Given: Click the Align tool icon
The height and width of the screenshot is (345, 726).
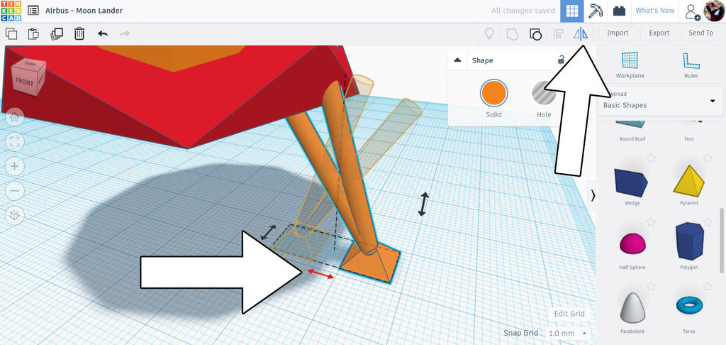Looking at the screenshot, I should click(x=559, y=33).
